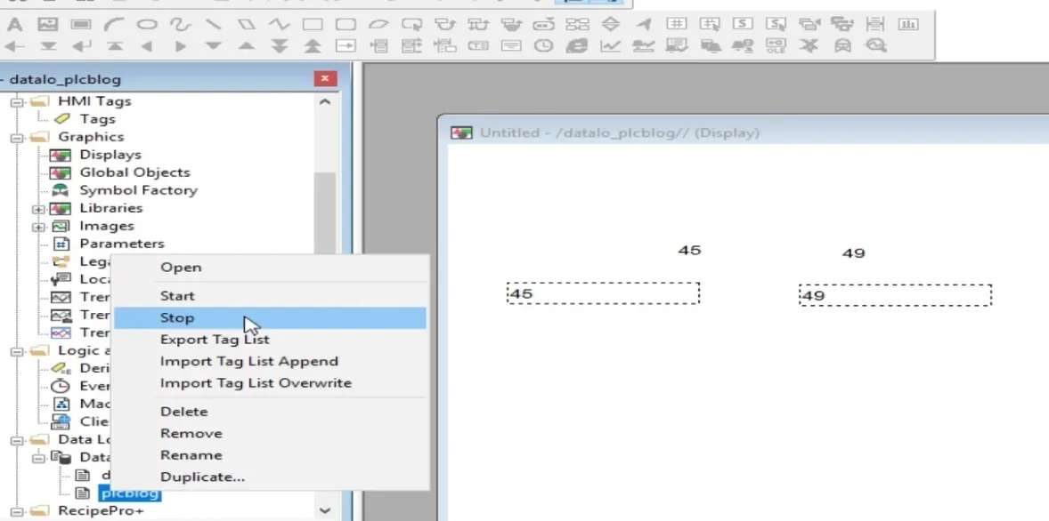1049x521 pixels.
Task: Choose Remove from the context menu
Action: (271, 434)
